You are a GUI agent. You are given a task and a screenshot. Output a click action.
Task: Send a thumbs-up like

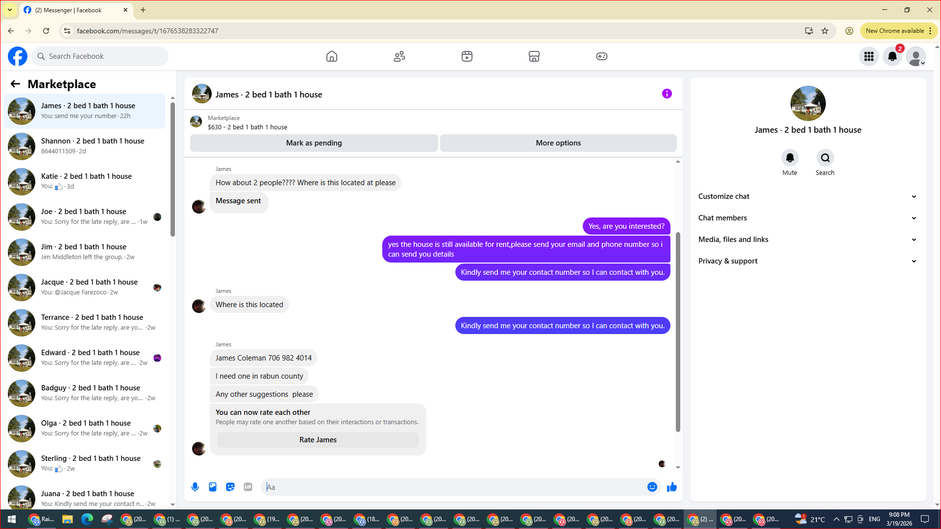click(671, 487)
